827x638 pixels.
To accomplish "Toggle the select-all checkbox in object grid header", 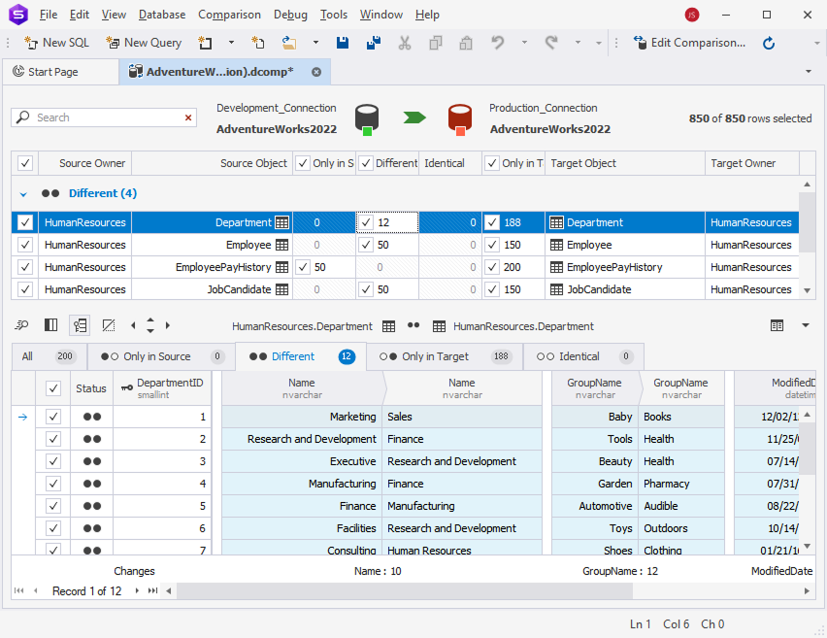I will pyautogui.click(x=25, y=163).
